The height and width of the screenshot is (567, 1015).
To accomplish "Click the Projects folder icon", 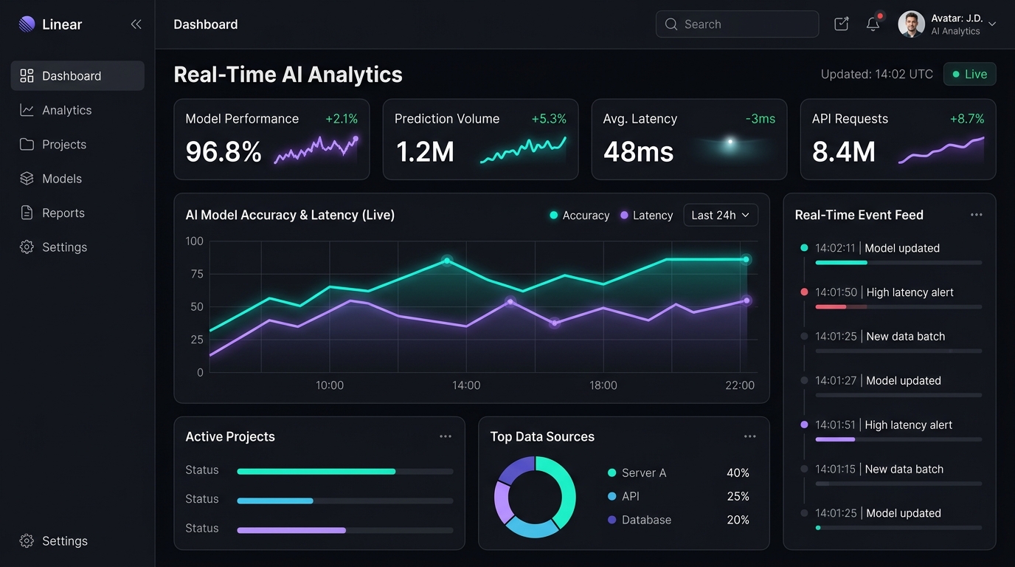I will [x=27, y=145].
